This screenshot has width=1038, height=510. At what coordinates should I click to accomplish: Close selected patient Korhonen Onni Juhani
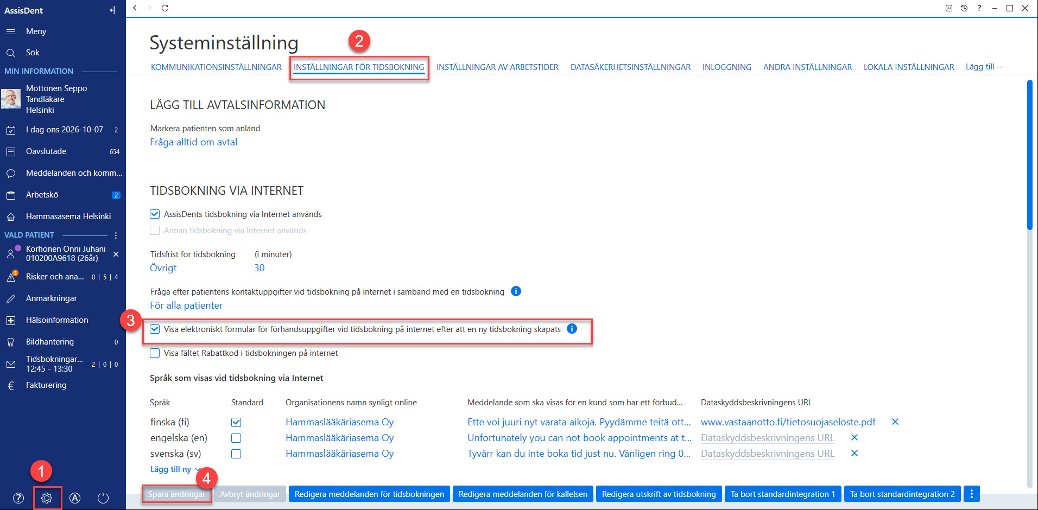pos(116,254)
